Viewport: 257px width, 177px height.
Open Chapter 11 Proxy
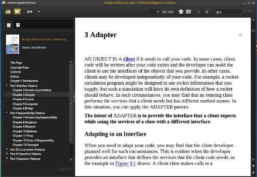23,136
